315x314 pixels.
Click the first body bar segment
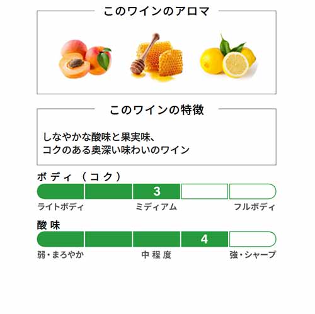pos(60,191)
